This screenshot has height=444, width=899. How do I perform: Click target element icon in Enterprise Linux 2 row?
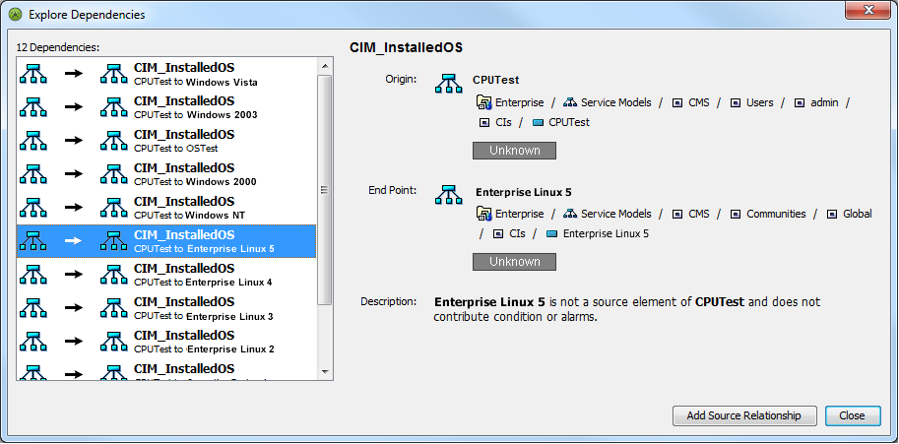pyautogui.click(x=113, y=341)
